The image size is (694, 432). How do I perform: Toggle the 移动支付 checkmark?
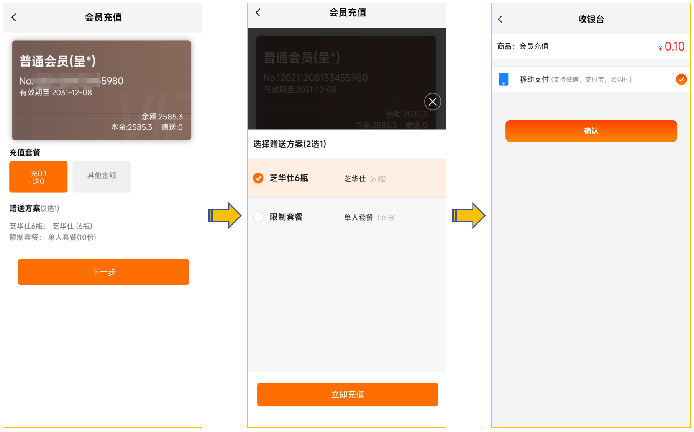point(681,79)
